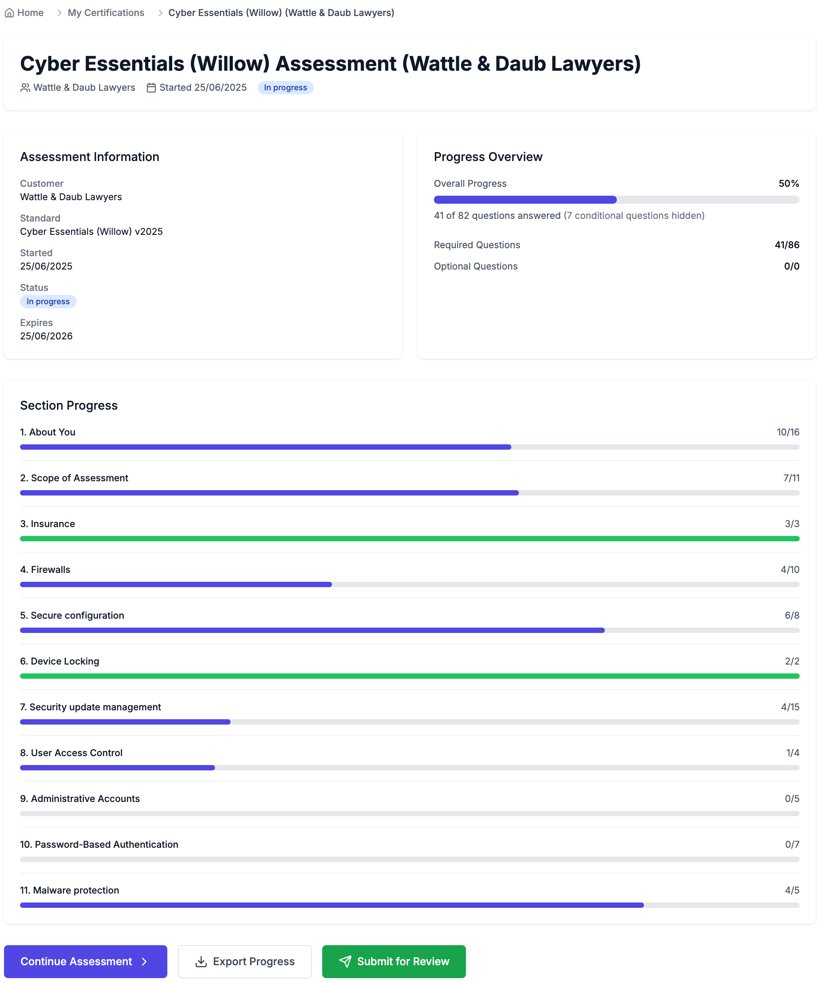Click the Export Progress button
826x983 pixels.
tap(244, 962)
